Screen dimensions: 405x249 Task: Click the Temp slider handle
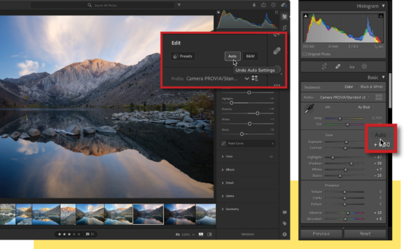[x=340, y=118]
